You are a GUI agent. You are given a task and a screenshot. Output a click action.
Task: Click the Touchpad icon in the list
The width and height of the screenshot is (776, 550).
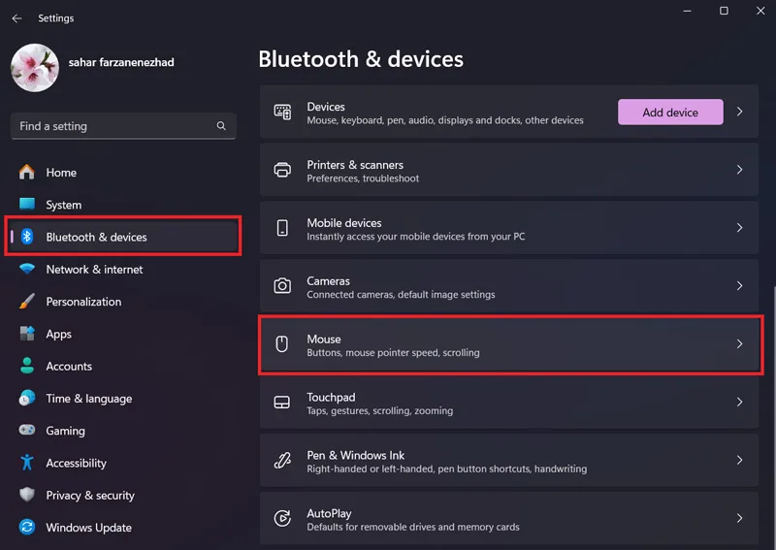pyautogui.click(x=282, y=402)
